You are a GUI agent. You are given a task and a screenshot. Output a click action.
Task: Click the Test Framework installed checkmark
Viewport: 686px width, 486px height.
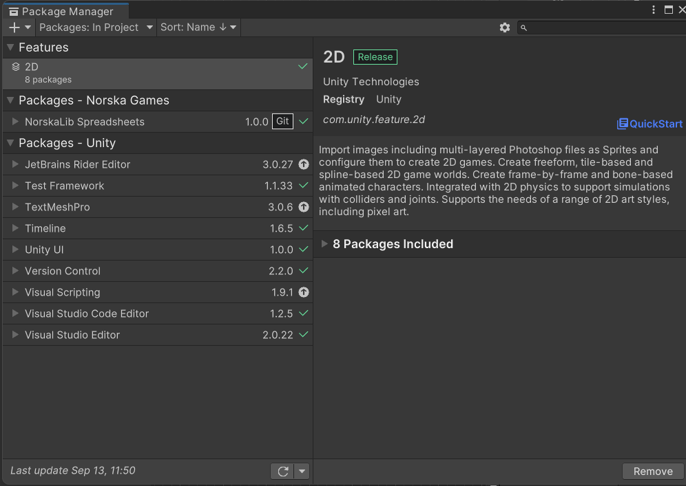(303, 185)
